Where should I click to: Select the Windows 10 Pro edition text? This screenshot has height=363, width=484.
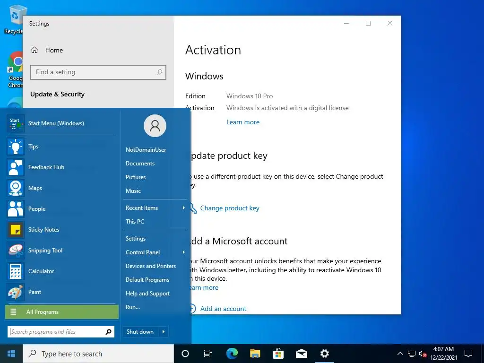(250, 96)
